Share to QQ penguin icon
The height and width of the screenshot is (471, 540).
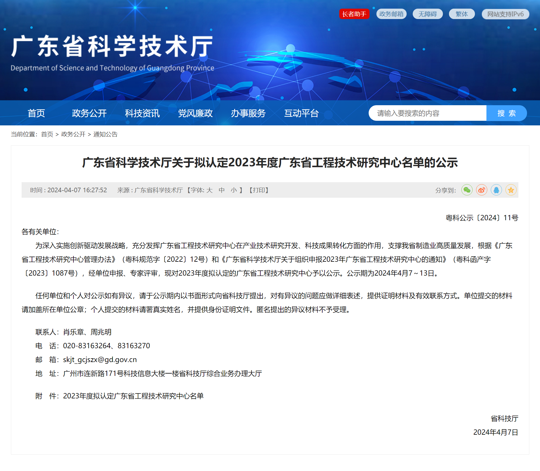[496, 190]
